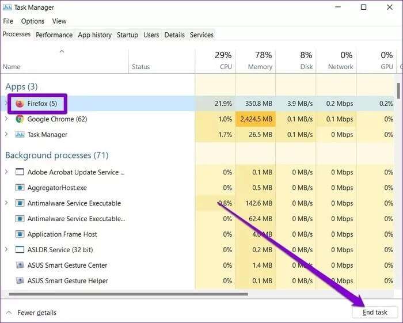Click the Adobe Acrobat Update Service icon

point(20,172)
